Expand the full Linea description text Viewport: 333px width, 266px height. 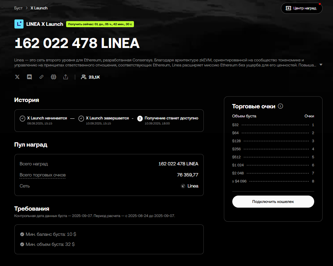[x=321, y=65]
